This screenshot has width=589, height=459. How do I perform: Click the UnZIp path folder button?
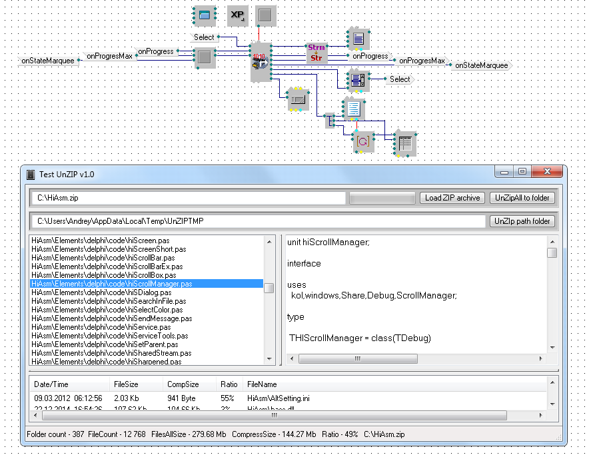tap(522, 221)
